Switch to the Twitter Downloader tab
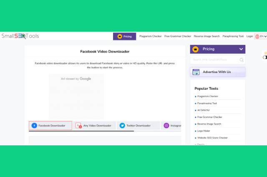 click(x=138, y=125)
